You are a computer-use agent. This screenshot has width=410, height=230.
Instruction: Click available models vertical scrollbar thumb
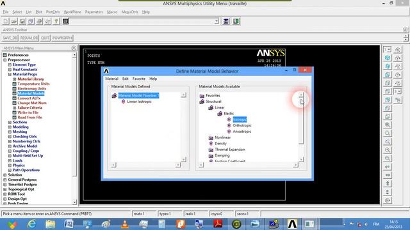(x=301, y=121)
